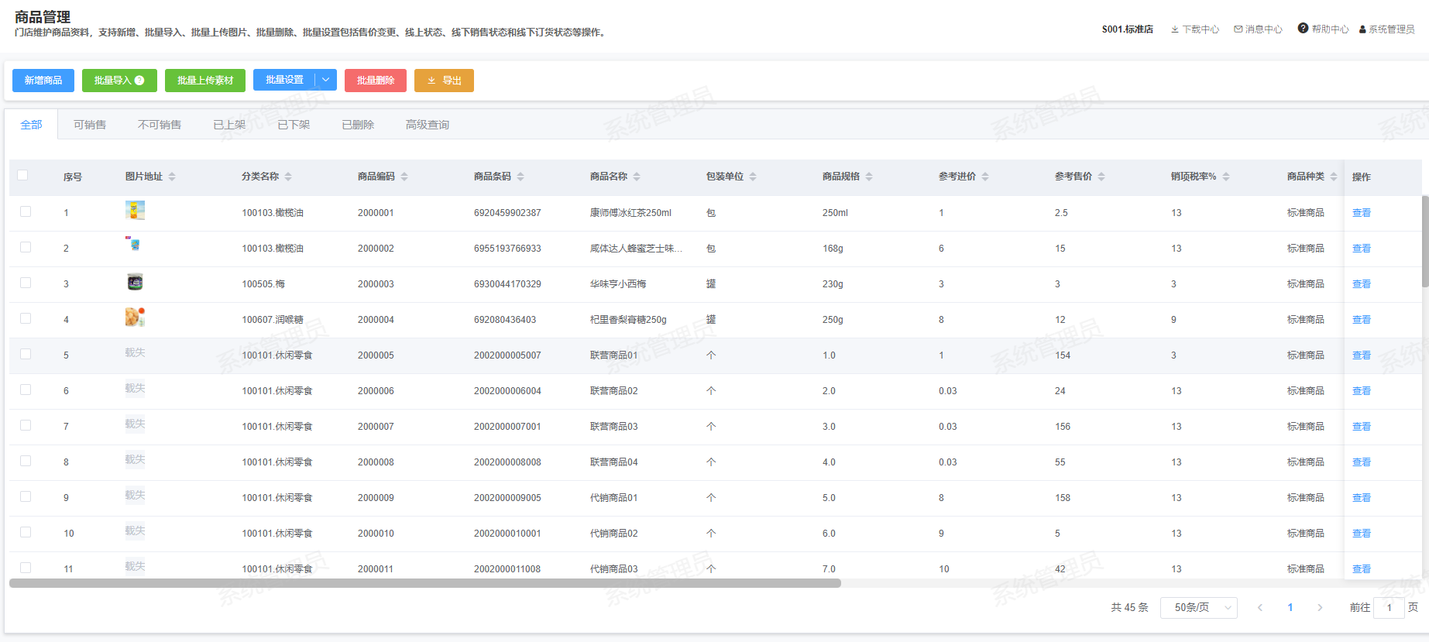Click the horizontal scrollbar below the table
The width and height of the screenshot is (1429, 642).
coord(424,583)
